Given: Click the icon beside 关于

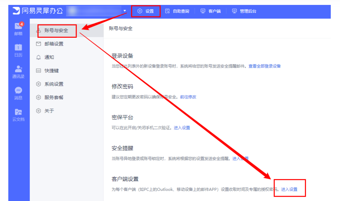Looking at the screenshot, I should pos(38,111).
